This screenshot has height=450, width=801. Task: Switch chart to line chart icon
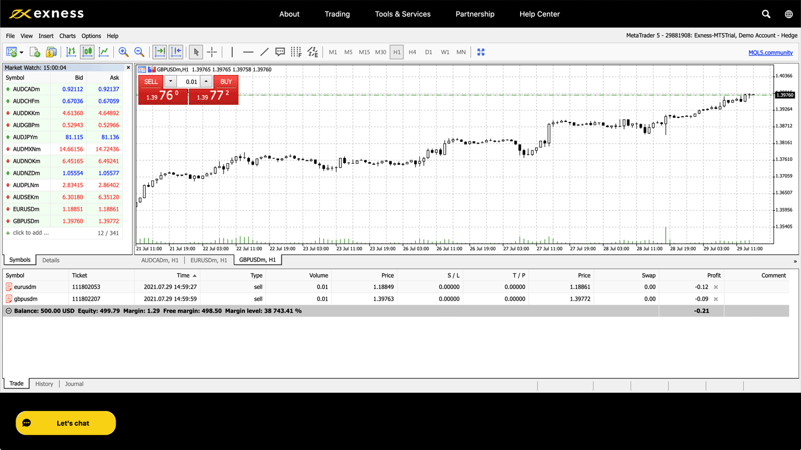[104, 52]
